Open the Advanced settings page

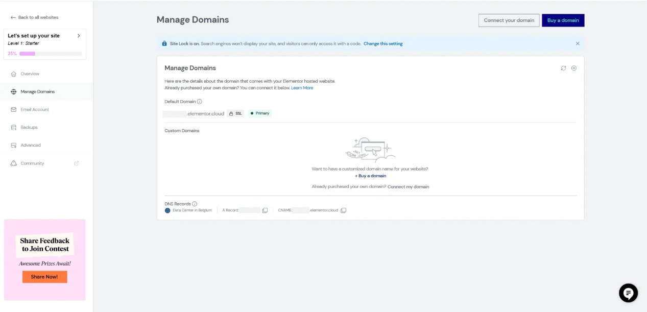pos(30,146)
